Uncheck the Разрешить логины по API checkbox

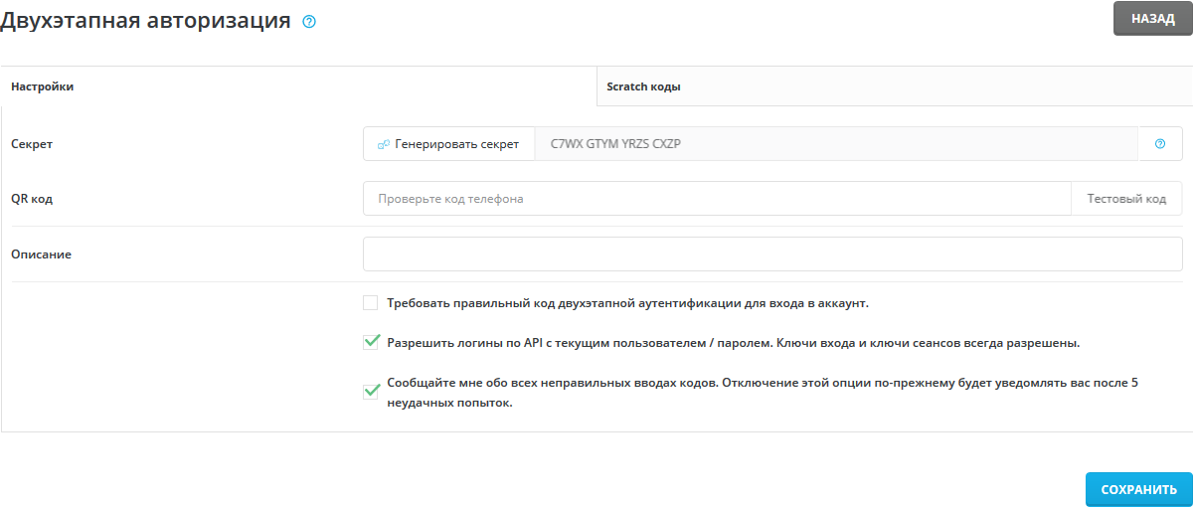(x=371, y=343)
